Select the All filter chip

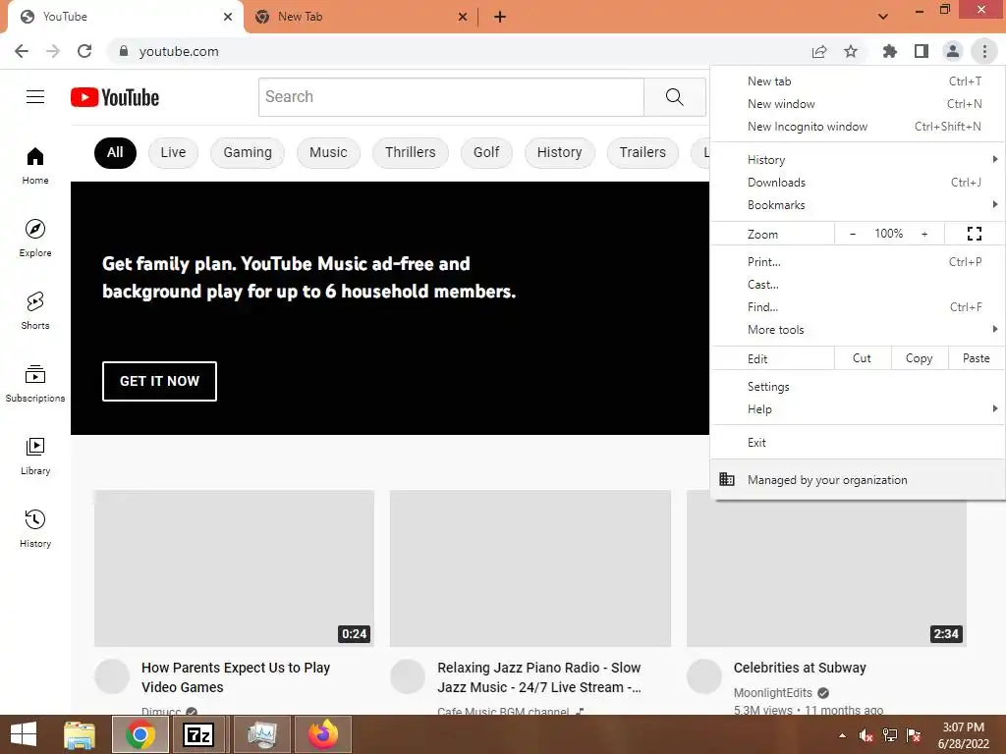pyautogui.click(x=115, y=152)
